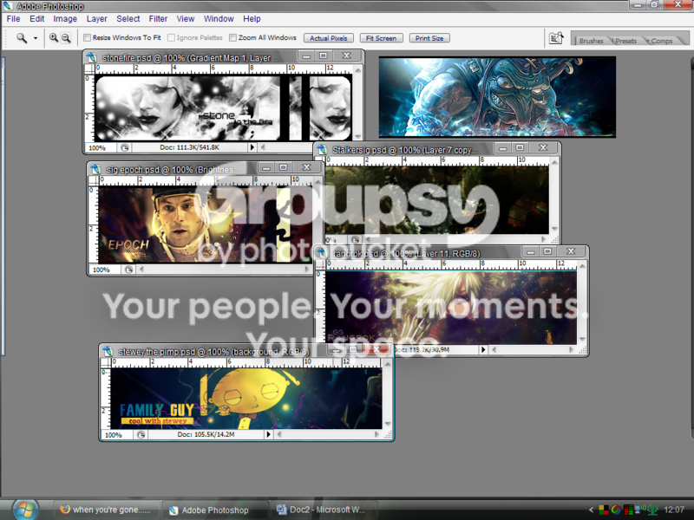Click the Zoom tool preset icon
694x520 pixels.
tap(22, 38)
